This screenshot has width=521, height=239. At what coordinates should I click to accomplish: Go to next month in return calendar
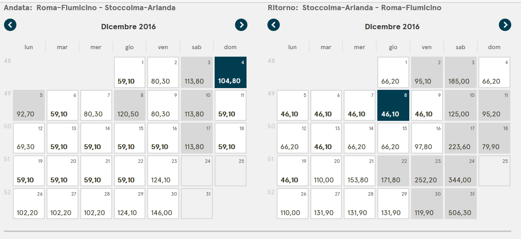505,25
